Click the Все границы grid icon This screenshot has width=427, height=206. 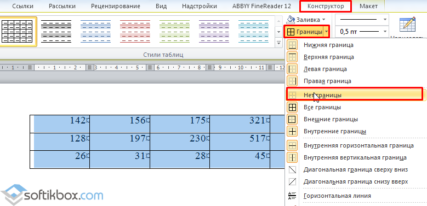coord(292,107)
